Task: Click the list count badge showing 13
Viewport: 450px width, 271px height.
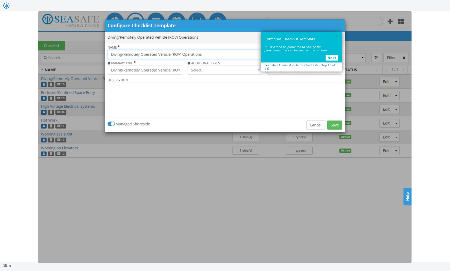Action: 61,140
